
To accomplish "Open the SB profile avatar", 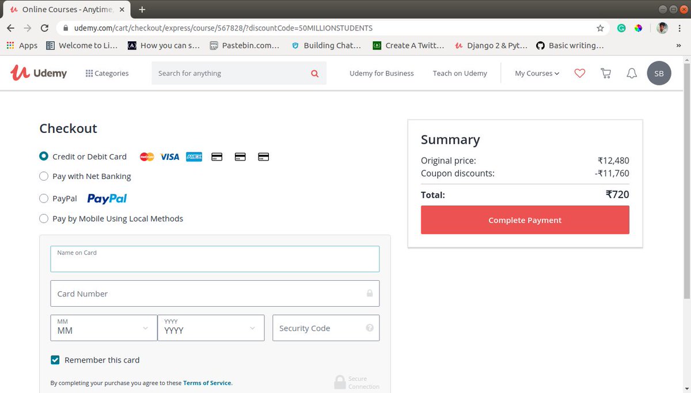I will pyautogui.click(x=659, y=73).
